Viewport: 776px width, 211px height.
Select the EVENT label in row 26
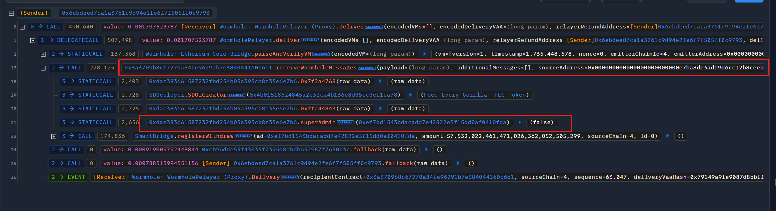click(76, 177)
